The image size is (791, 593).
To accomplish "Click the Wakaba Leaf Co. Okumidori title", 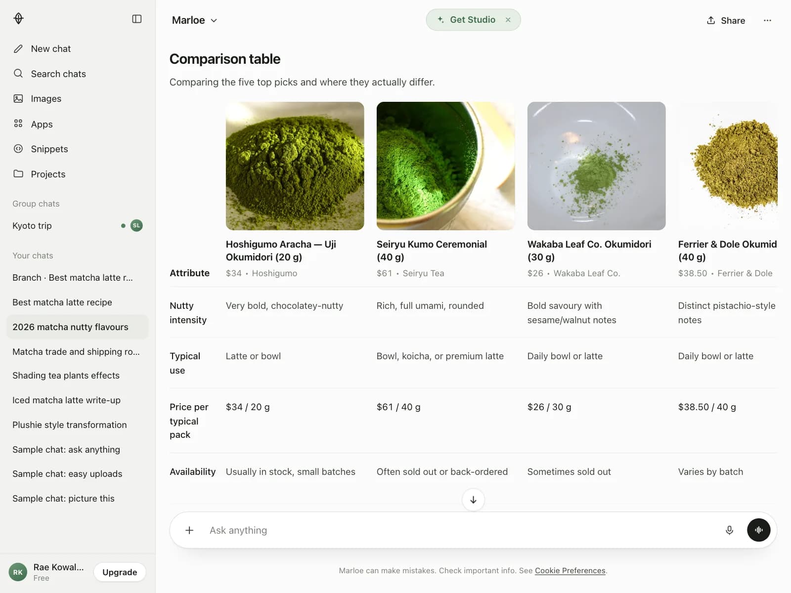I will pos(589,251).
